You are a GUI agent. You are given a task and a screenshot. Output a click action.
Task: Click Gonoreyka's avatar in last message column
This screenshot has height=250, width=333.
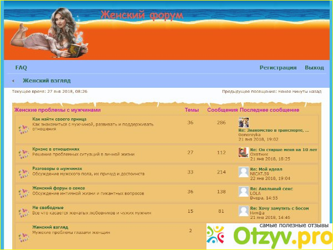(243, 122)
